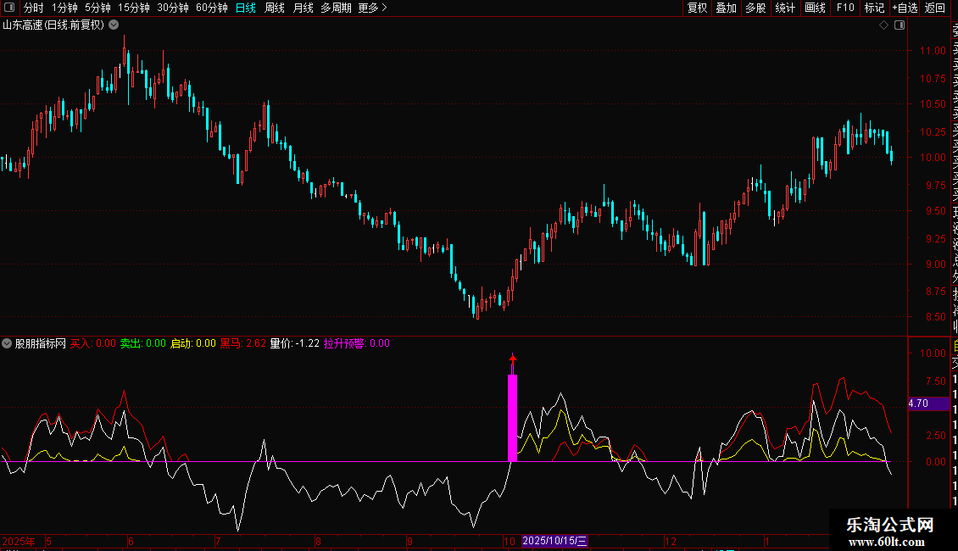The image size is (958, 551).
Task: Select the 日线 daily period
Action: click(246, 8)
